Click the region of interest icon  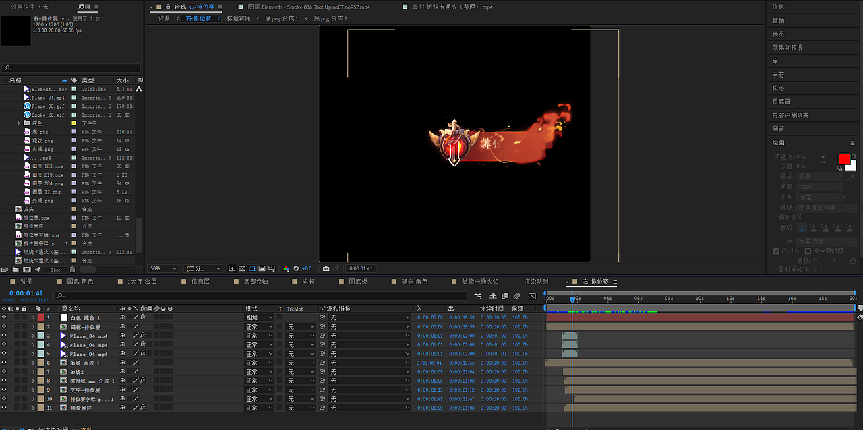[x=262, y=268]
